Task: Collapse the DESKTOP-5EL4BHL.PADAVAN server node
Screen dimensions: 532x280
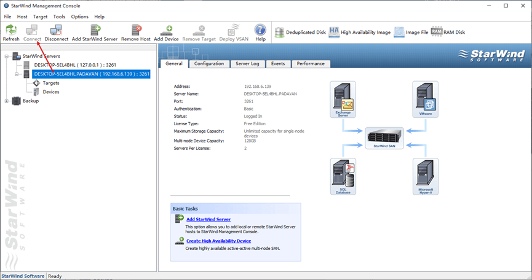Action: [x=16, y=74]
